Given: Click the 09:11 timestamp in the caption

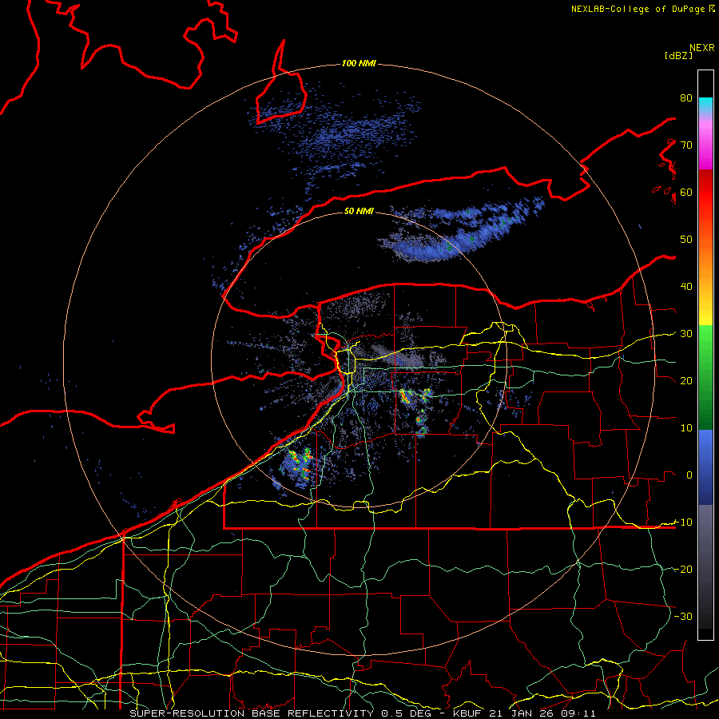Looking at the screenshot, I should pos(578,713).
